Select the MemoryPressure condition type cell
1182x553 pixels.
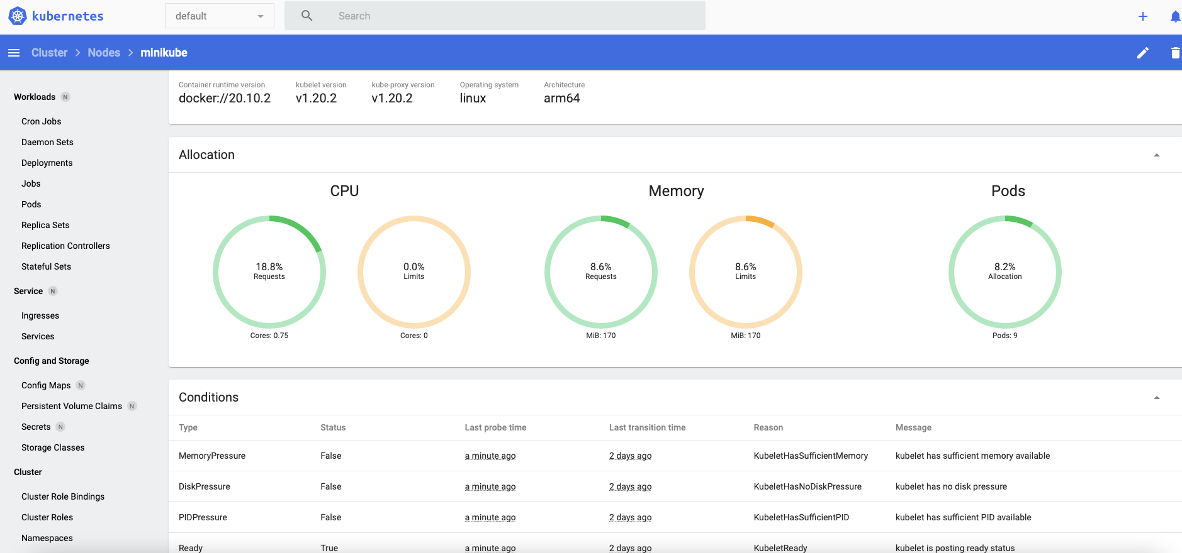(212, 456)
